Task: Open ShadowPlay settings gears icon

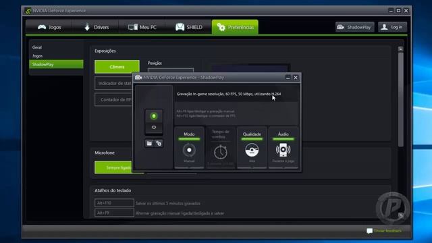Action: (x=159, y=143)
